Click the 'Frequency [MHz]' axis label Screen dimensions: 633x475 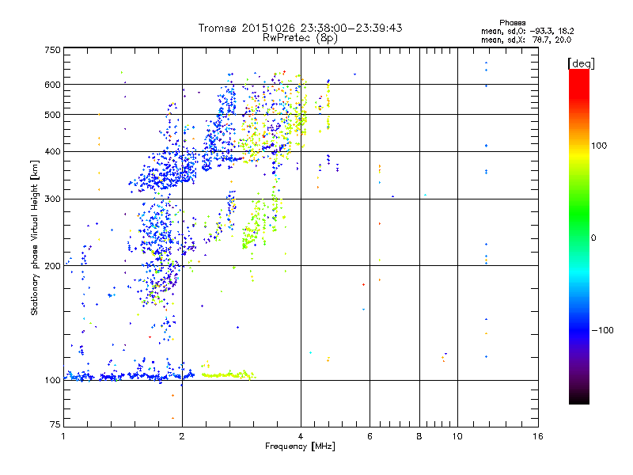(300, 446)
